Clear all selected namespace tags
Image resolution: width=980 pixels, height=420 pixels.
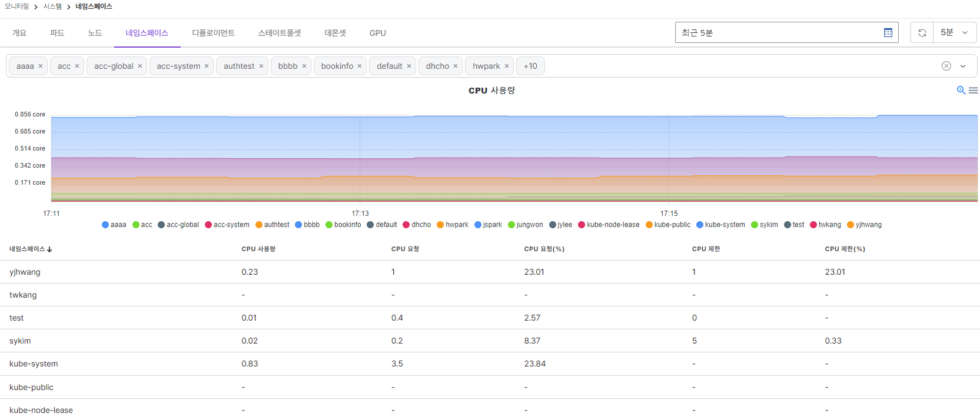[x=946, y=66]
